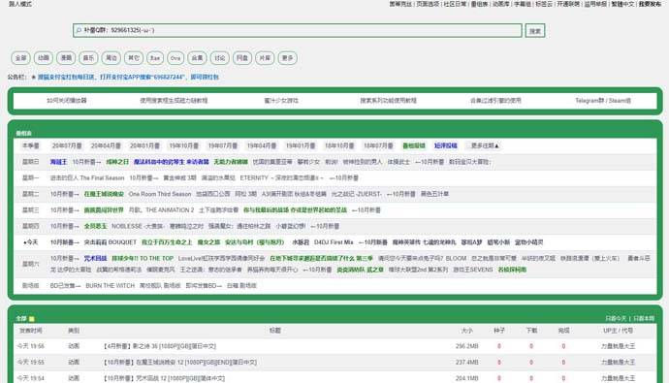Open the 繁體中文 link in top bar
669x383 pixels.
(x=622, y=4)
